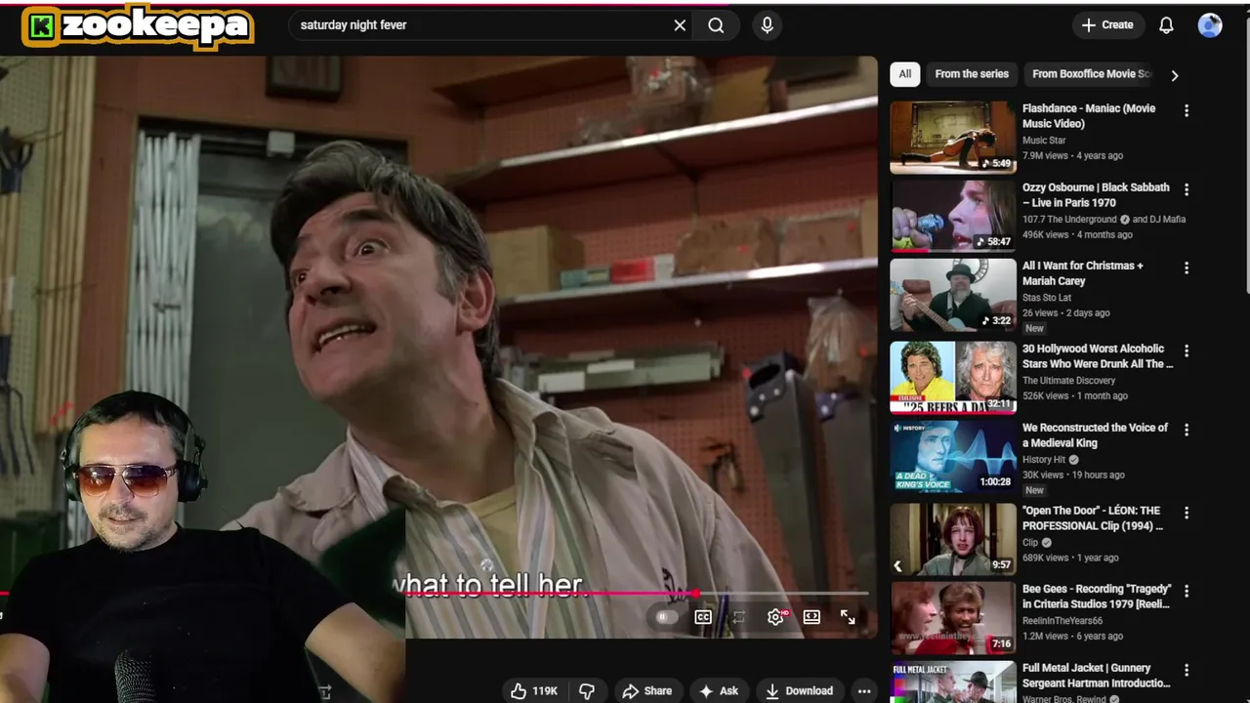This screenshot has width=1250, height=703.
Task: Show more filter chips with right arrow
Action: click(x=1175, y=75)
